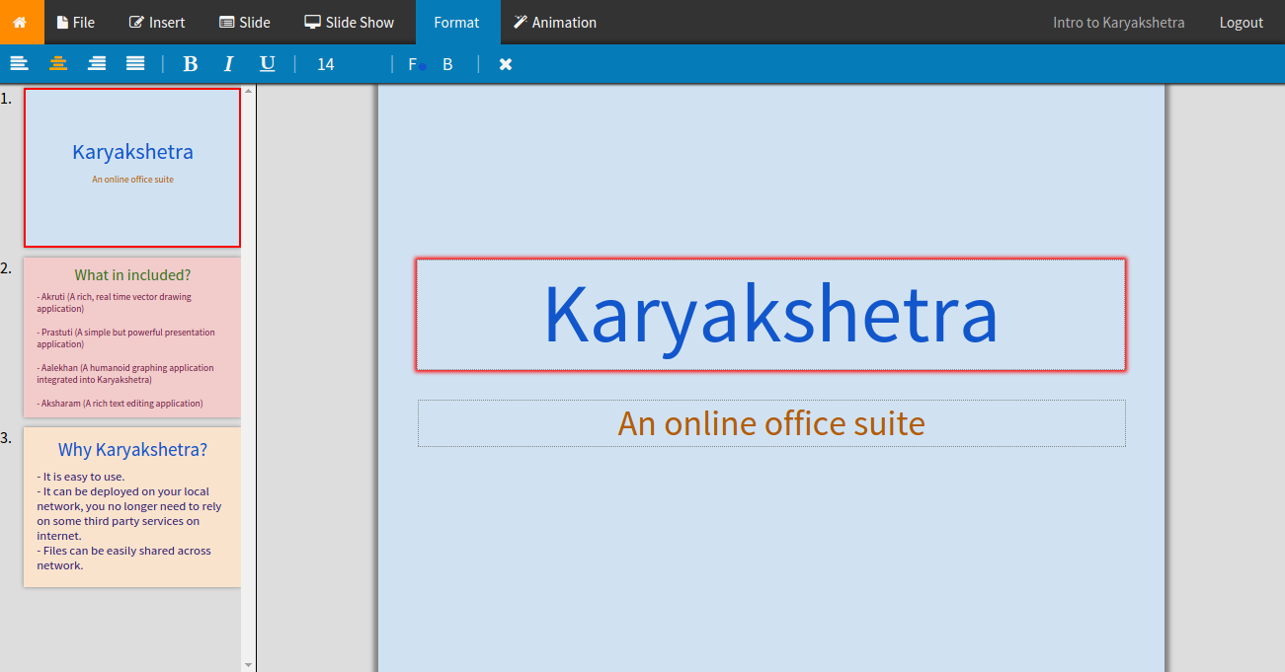Select the align left formatting icon

19,63
